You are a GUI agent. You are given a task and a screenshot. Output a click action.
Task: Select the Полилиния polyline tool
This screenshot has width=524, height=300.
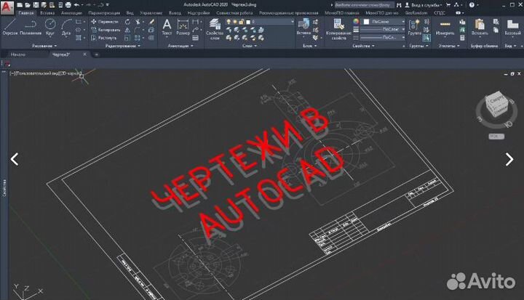31,27
